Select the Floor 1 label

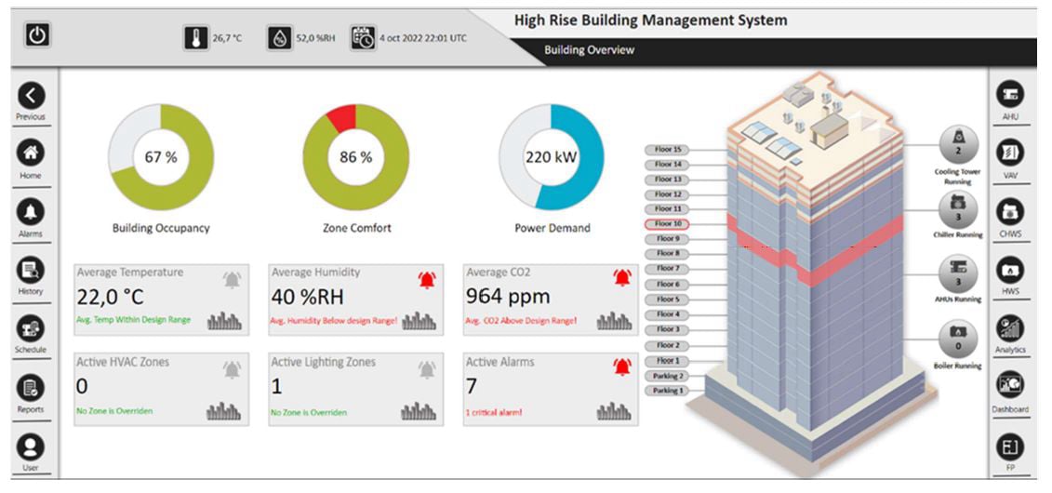point(667,361)
